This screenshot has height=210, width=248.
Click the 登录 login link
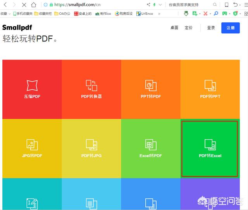(x=211, y=28)
